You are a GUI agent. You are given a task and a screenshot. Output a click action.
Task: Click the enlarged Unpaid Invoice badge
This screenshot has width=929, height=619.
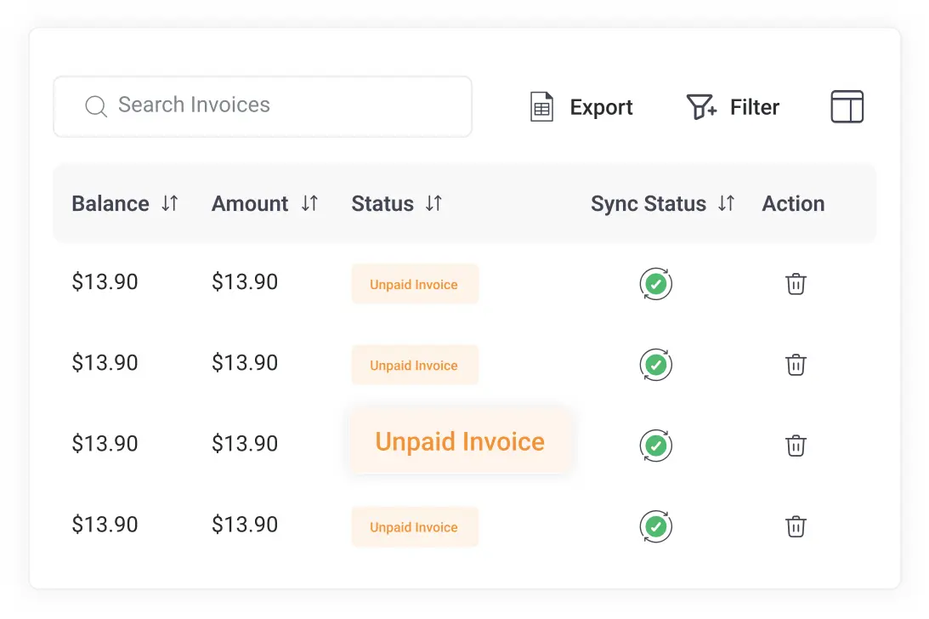[460, 442]
